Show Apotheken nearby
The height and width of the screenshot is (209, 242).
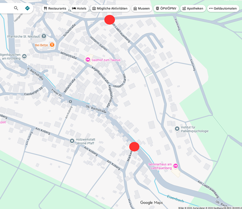[192, 8]
